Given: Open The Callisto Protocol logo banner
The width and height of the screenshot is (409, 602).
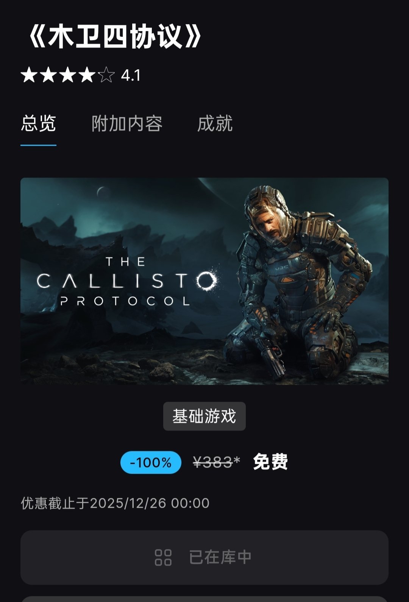Looking at the screenshot, I should click(126, 282).
